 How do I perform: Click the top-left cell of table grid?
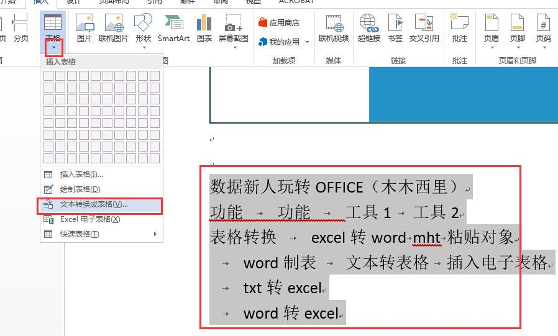[x=48, y=76]
